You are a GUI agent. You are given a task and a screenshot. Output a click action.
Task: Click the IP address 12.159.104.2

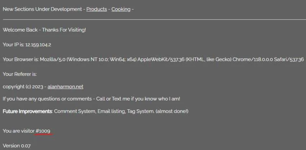point(38,45)
